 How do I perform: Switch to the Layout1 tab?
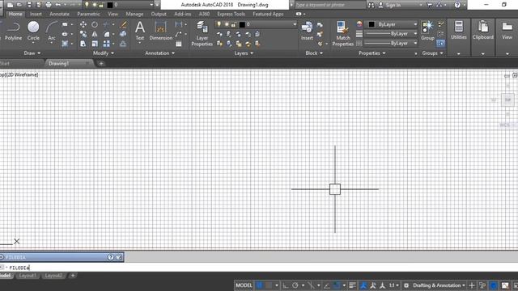tap(28, 276)
